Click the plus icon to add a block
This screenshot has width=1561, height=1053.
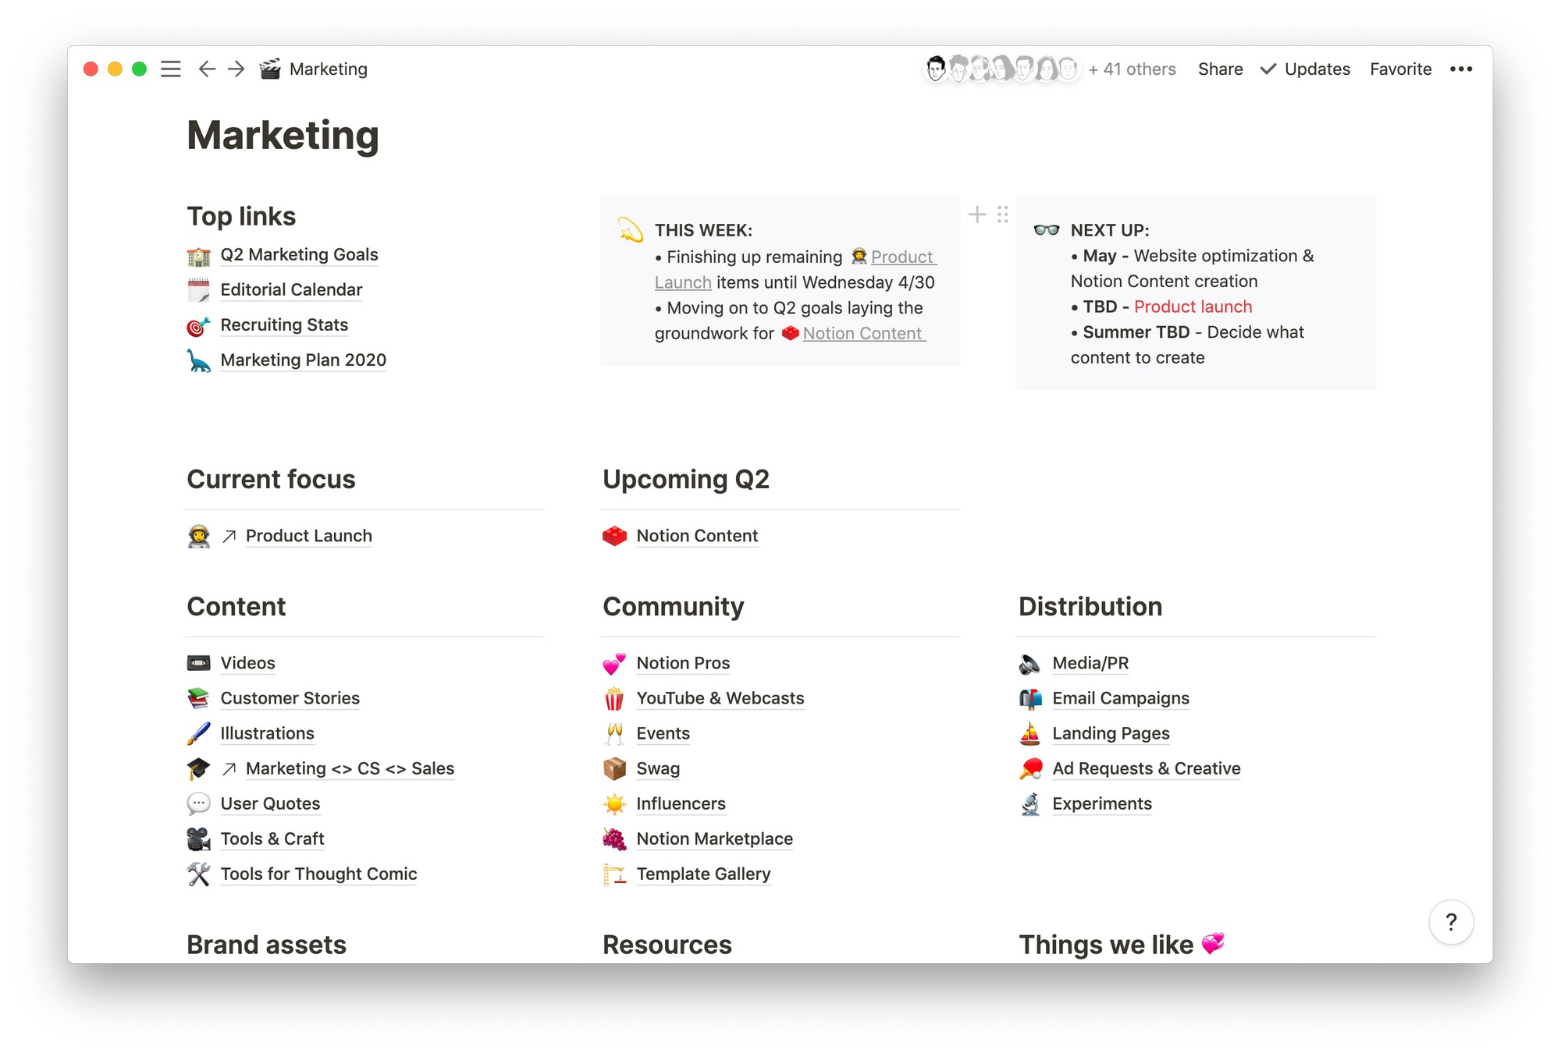pos(977,214)
